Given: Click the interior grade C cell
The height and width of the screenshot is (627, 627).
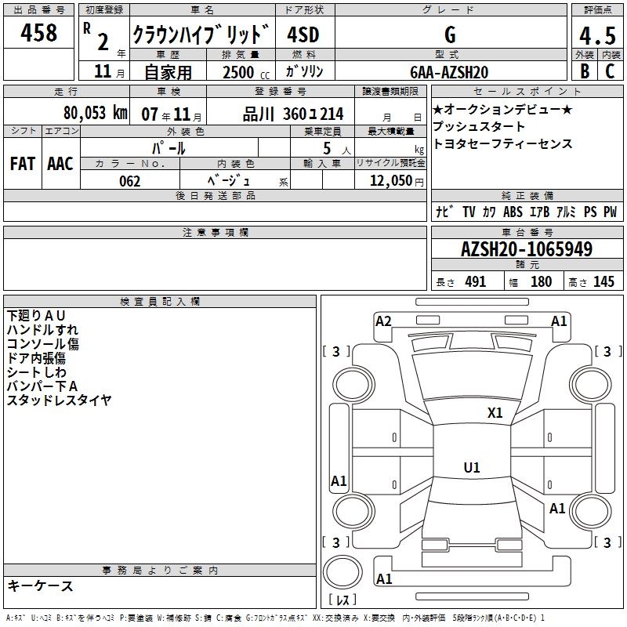Looking at the screenshot, I should (x=610, y=71).
